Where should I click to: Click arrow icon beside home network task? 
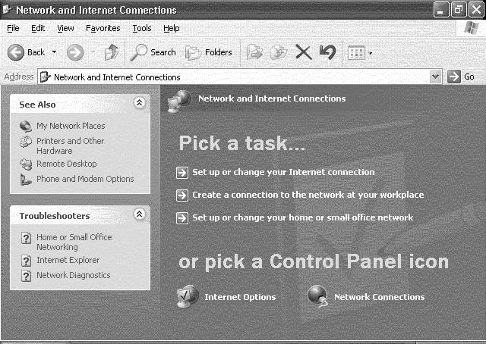182,217
